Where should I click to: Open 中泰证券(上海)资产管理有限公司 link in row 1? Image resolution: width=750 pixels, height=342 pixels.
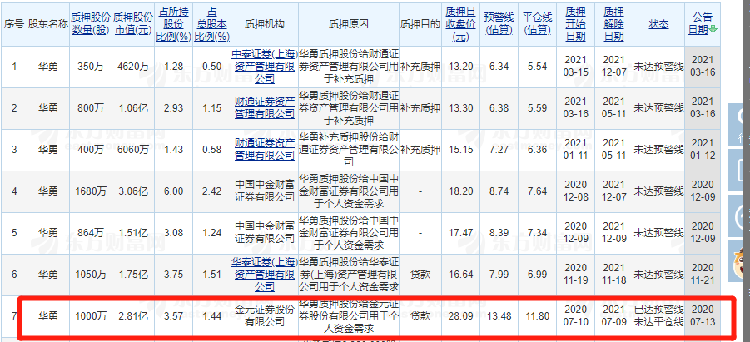pyautogui.click(x=265, y=67)
